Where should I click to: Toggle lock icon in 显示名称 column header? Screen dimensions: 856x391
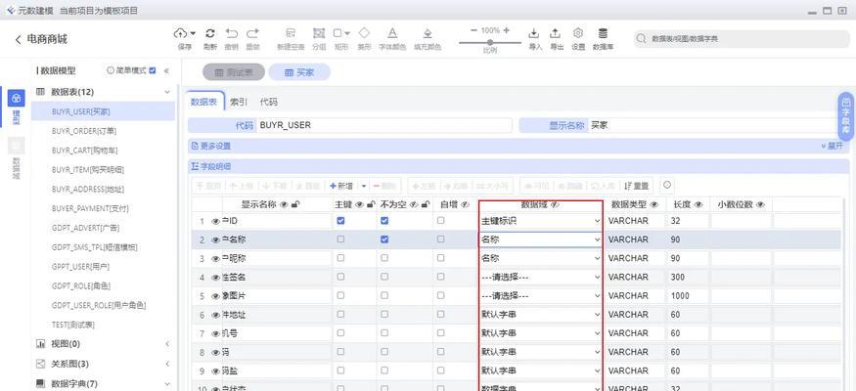click(x=294, y=205)
